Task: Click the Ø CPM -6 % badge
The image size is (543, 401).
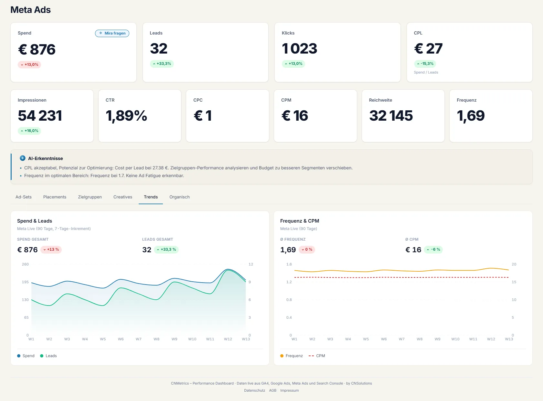Action: click(x=433, y=249)
